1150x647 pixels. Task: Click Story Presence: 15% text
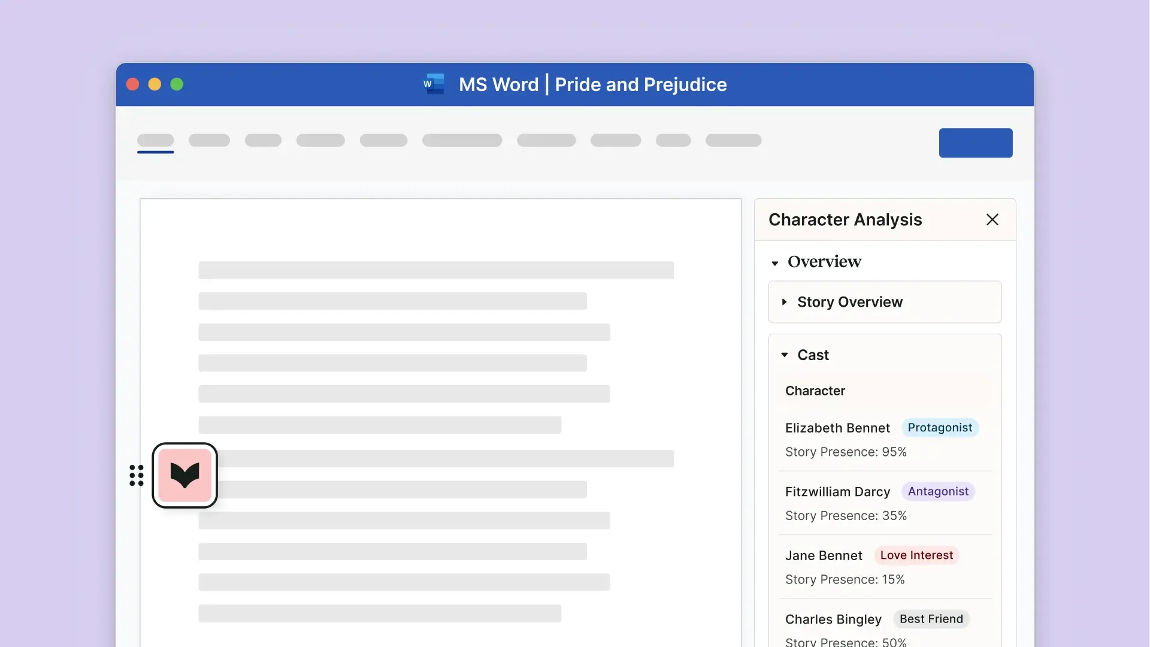(x=845, y=580)
